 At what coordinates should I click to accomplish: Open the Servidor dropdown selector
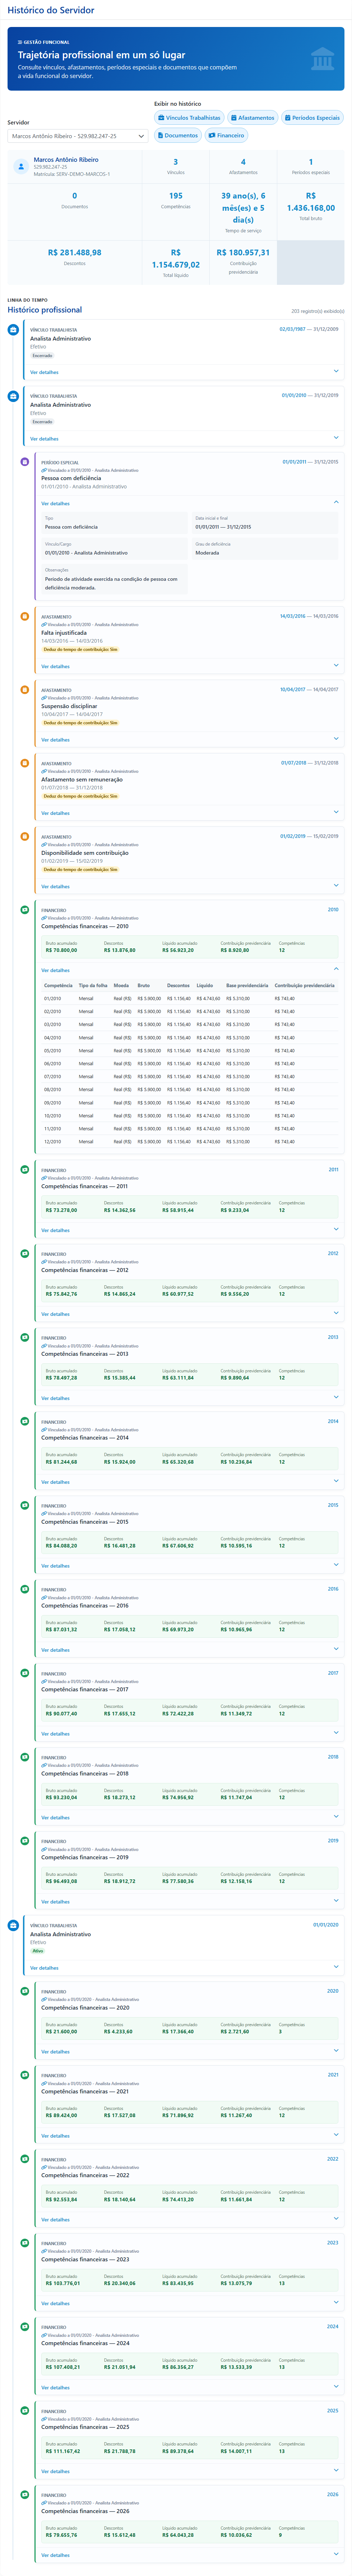click(78, 136)
